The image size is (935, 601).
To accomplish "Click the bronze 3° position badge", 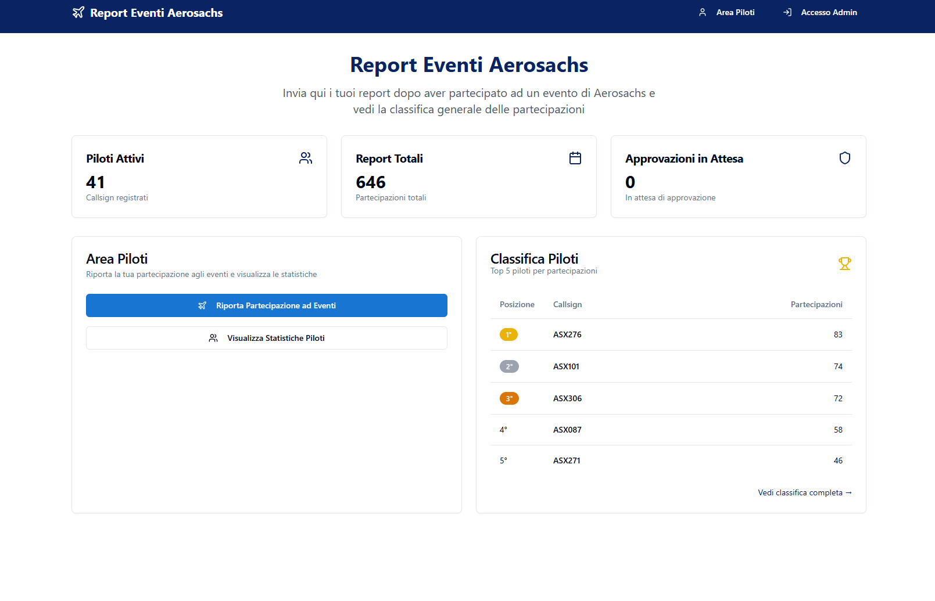I will (509, 398).
